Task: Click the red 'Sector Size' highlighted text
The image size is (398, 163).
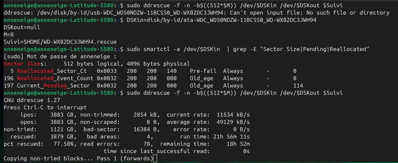Action: click(x=22, y=63)
